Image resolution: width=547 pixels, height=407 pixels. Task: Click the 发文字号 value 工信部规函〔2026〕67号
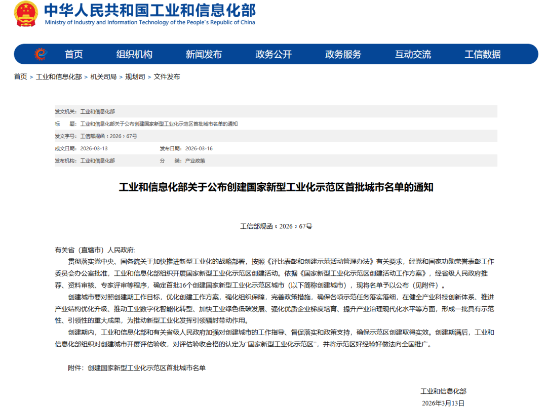[x=108, y=136]
